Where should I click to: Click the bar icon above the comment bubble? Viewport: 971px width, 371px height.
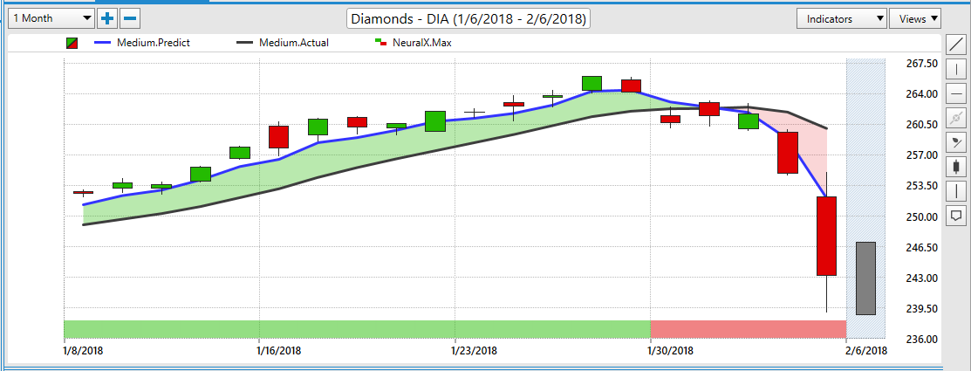[957, 190]
